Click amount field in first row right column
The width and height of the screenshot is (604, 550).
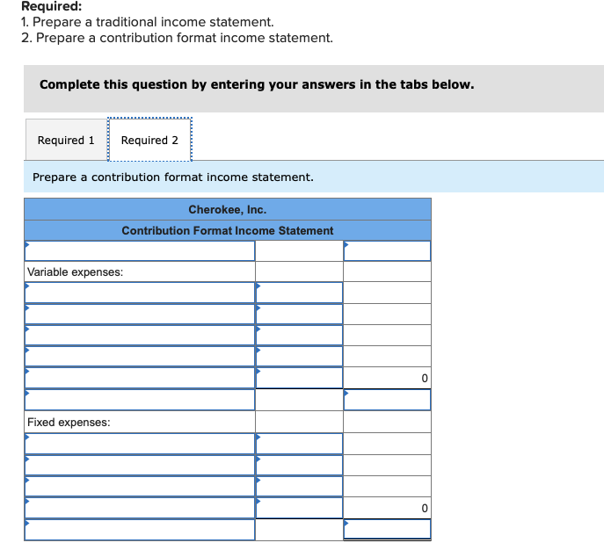[x=387, y=251]
